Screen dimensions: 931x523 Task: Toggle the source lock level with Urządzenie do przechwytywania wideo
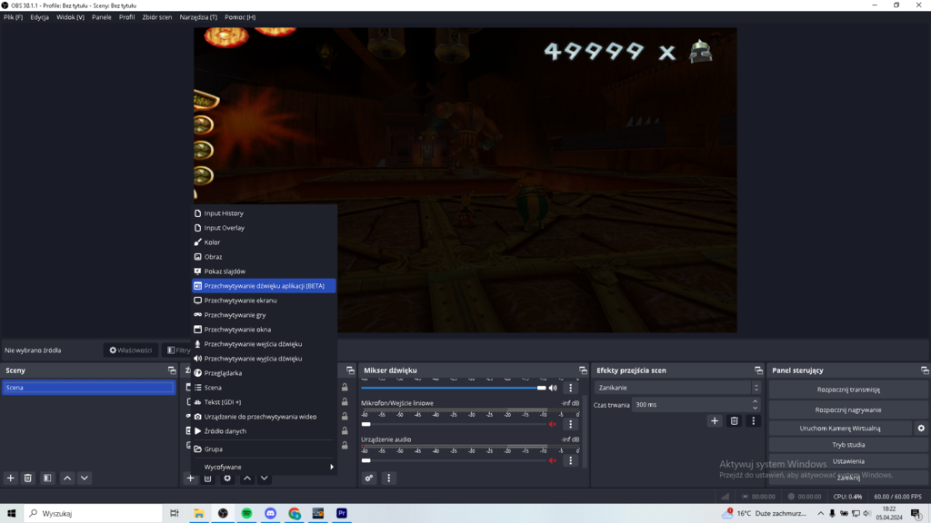pos(345,416)
